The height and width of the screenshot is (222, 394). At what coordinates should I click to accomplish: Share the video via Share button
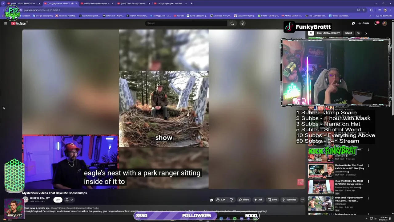tap(243, 200)
